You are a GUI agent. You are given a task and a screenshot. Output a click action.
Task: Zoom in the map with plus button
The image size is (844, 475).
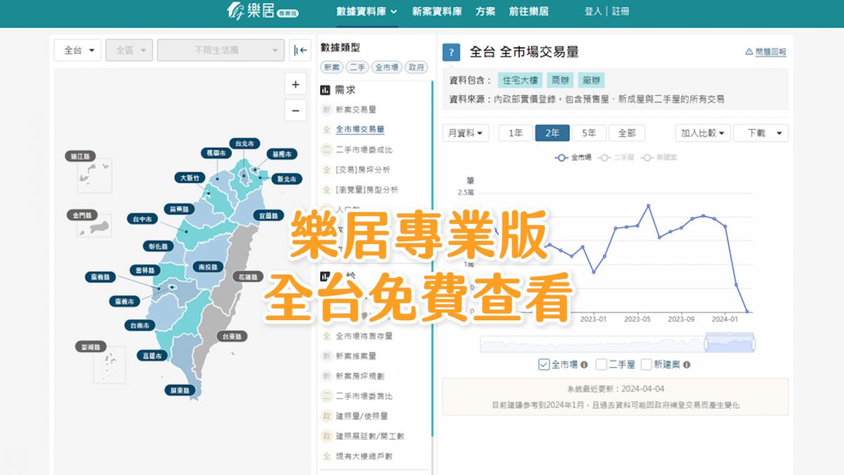(295, 84)
